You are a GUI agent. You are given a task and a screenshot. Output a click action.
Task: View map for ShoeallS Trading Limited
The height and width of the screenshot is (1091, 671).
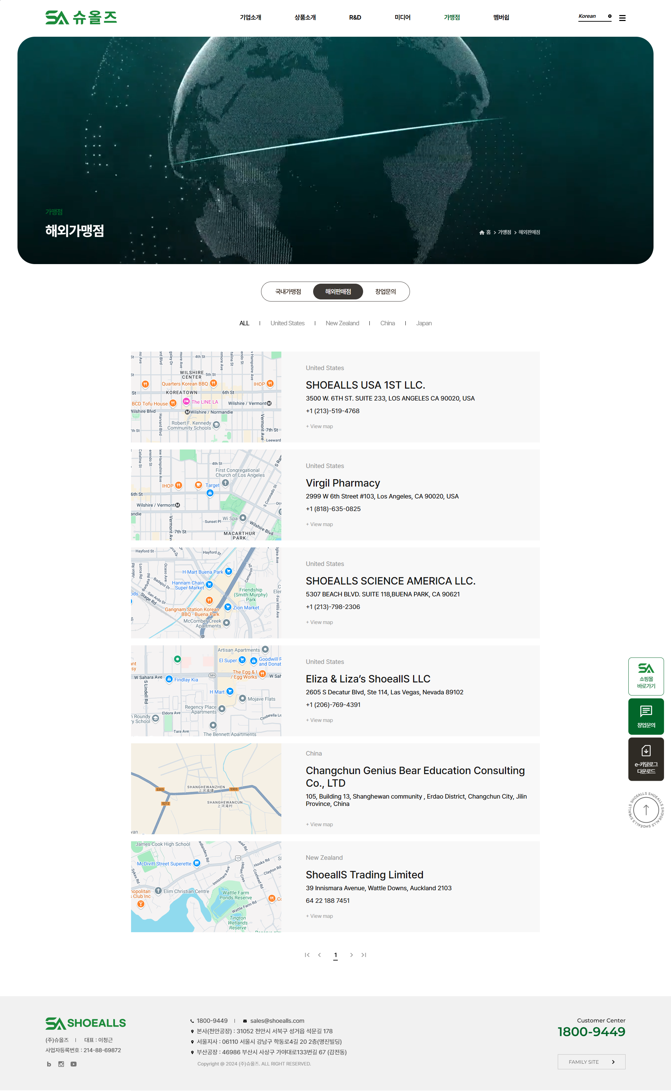[x=319, y=916]
